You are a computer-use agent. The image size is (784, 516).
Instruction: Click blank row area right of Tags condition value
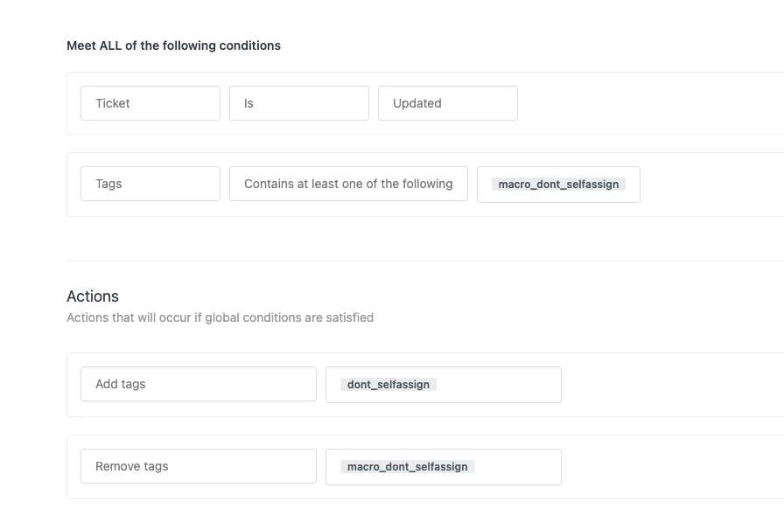click(709, 184)
